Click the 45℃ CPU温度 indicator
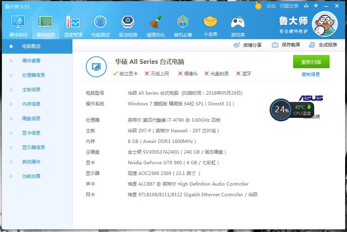This screenshot has height=232, width=347. click(302, 110)
